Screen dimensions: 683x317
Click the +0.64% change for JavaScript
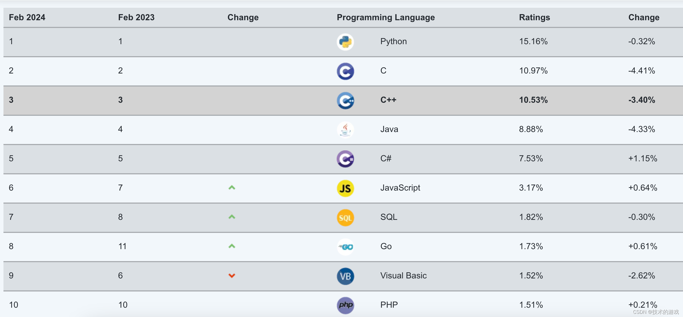[643, 188]
